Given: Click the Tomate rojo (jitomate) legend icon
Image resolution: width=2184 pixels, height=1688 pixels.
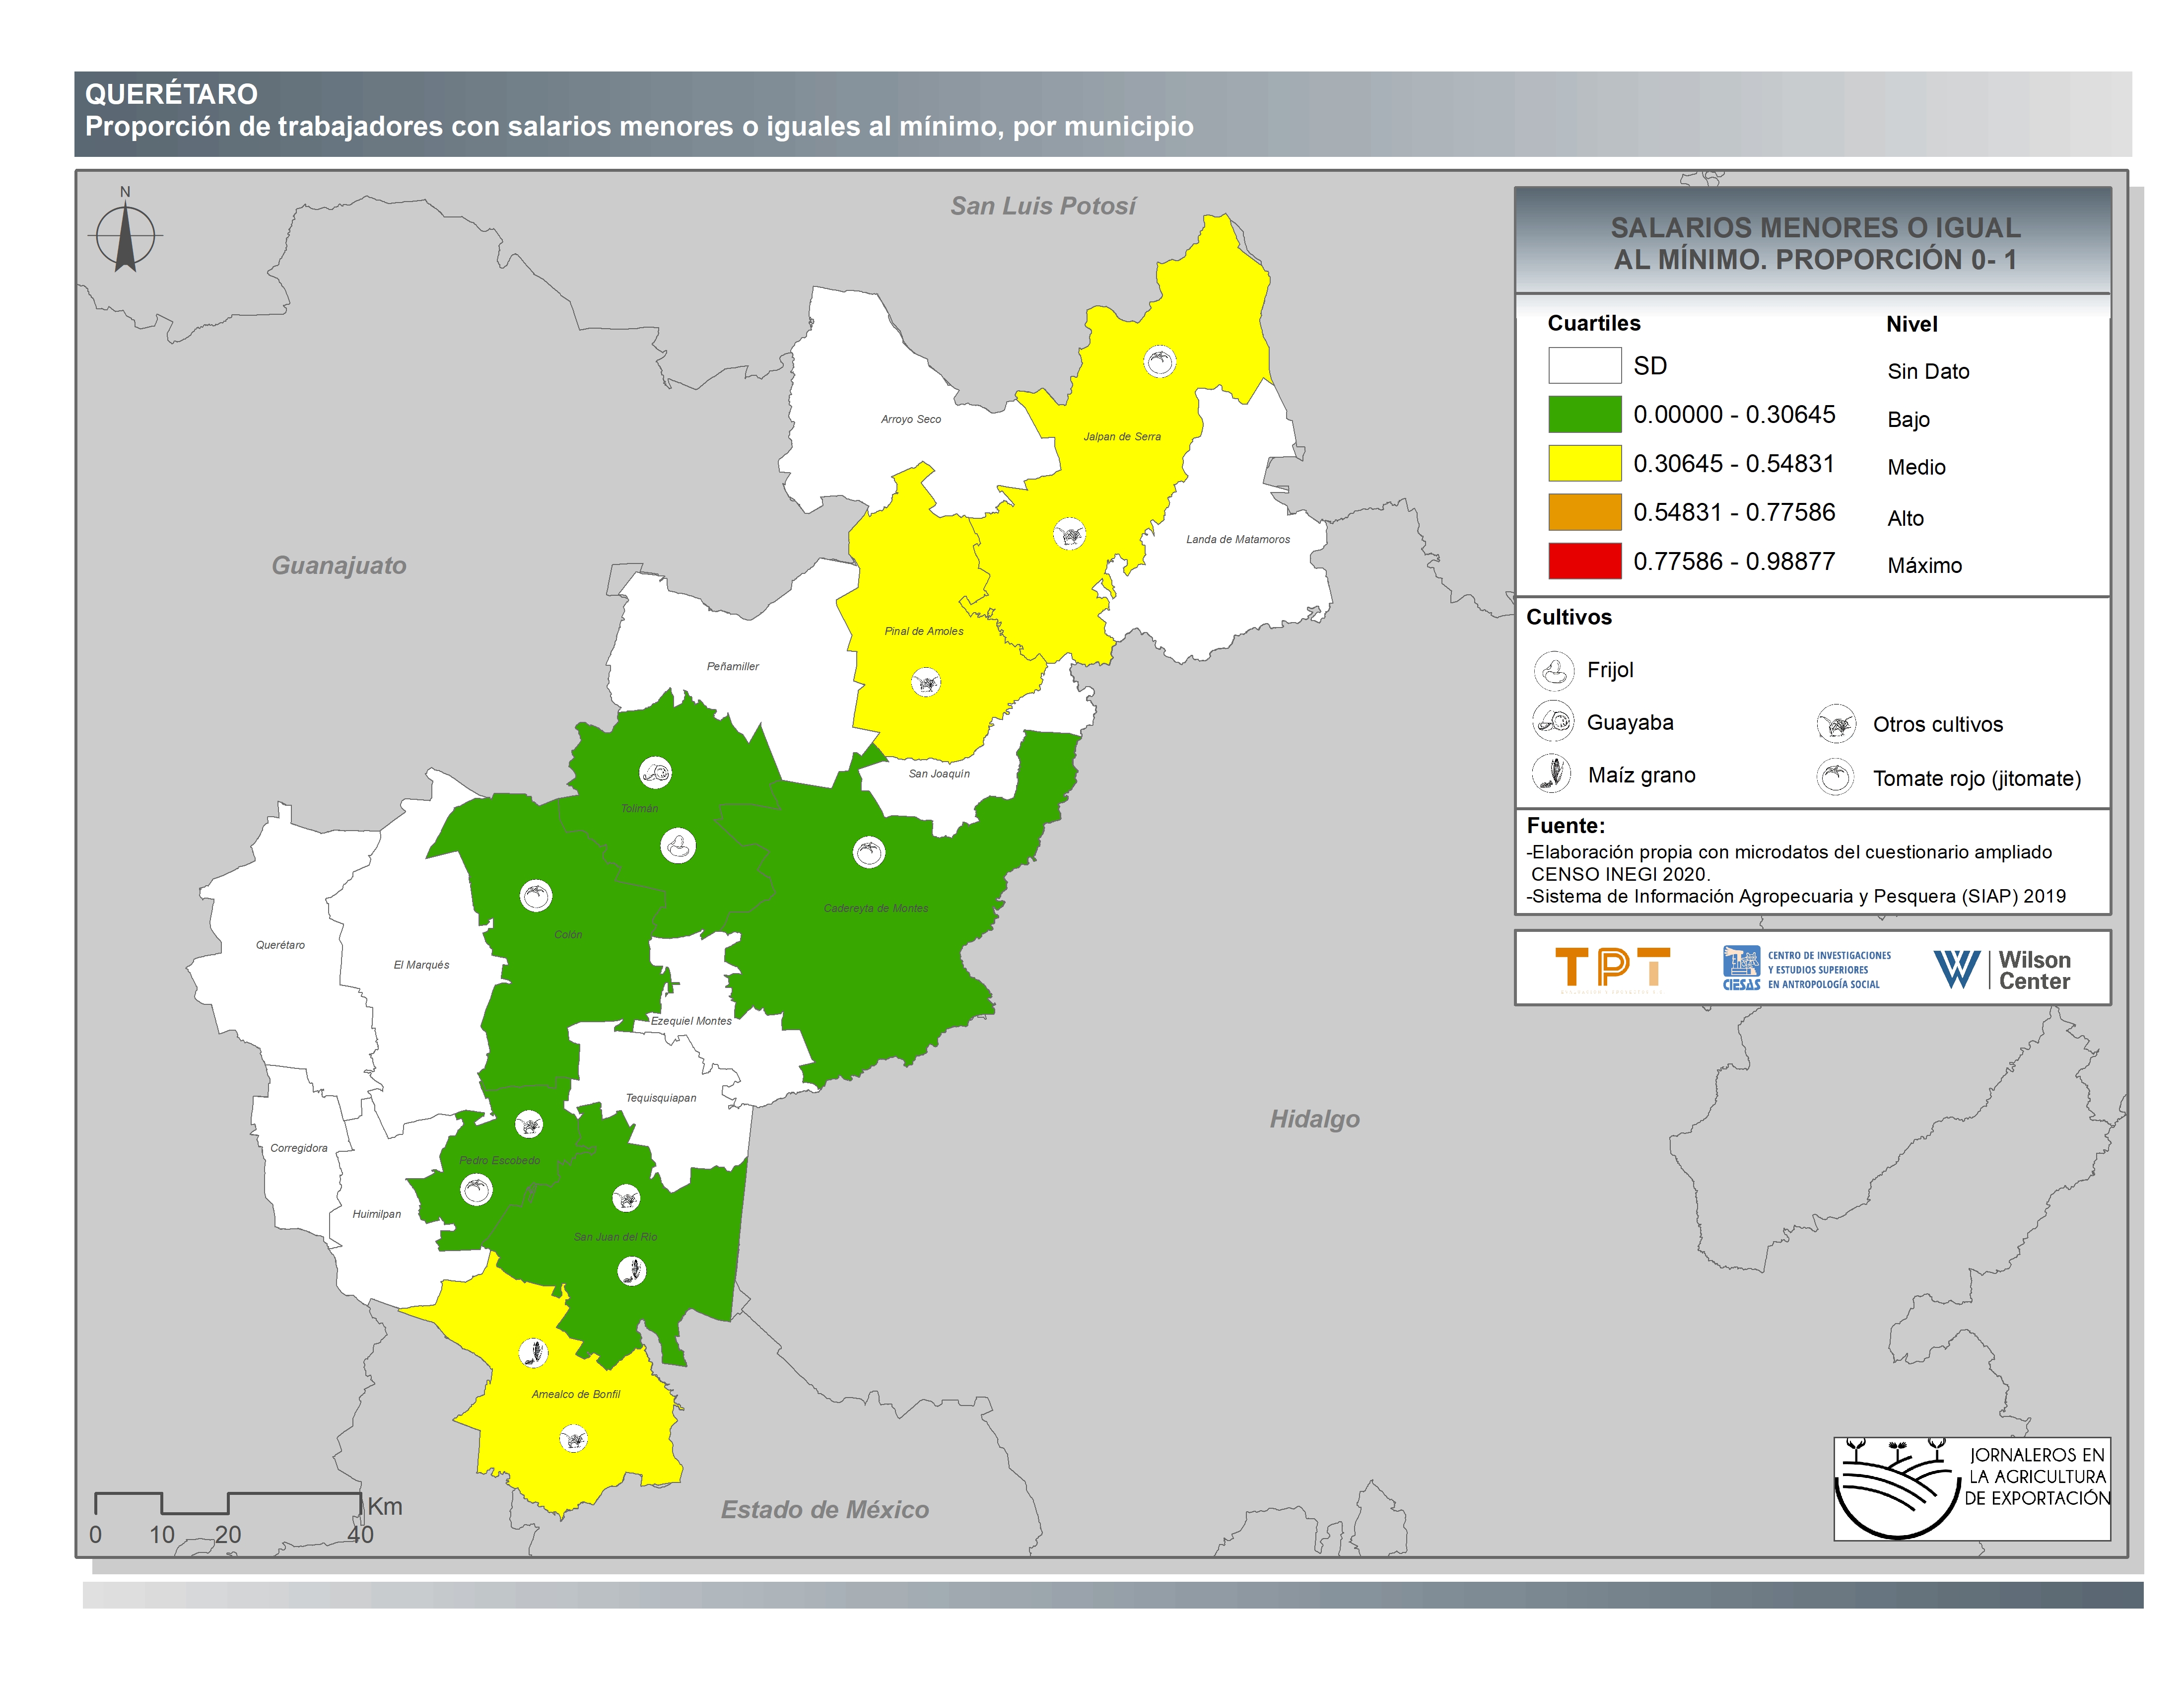Looking at the screenshot, I should point(1836,777).
